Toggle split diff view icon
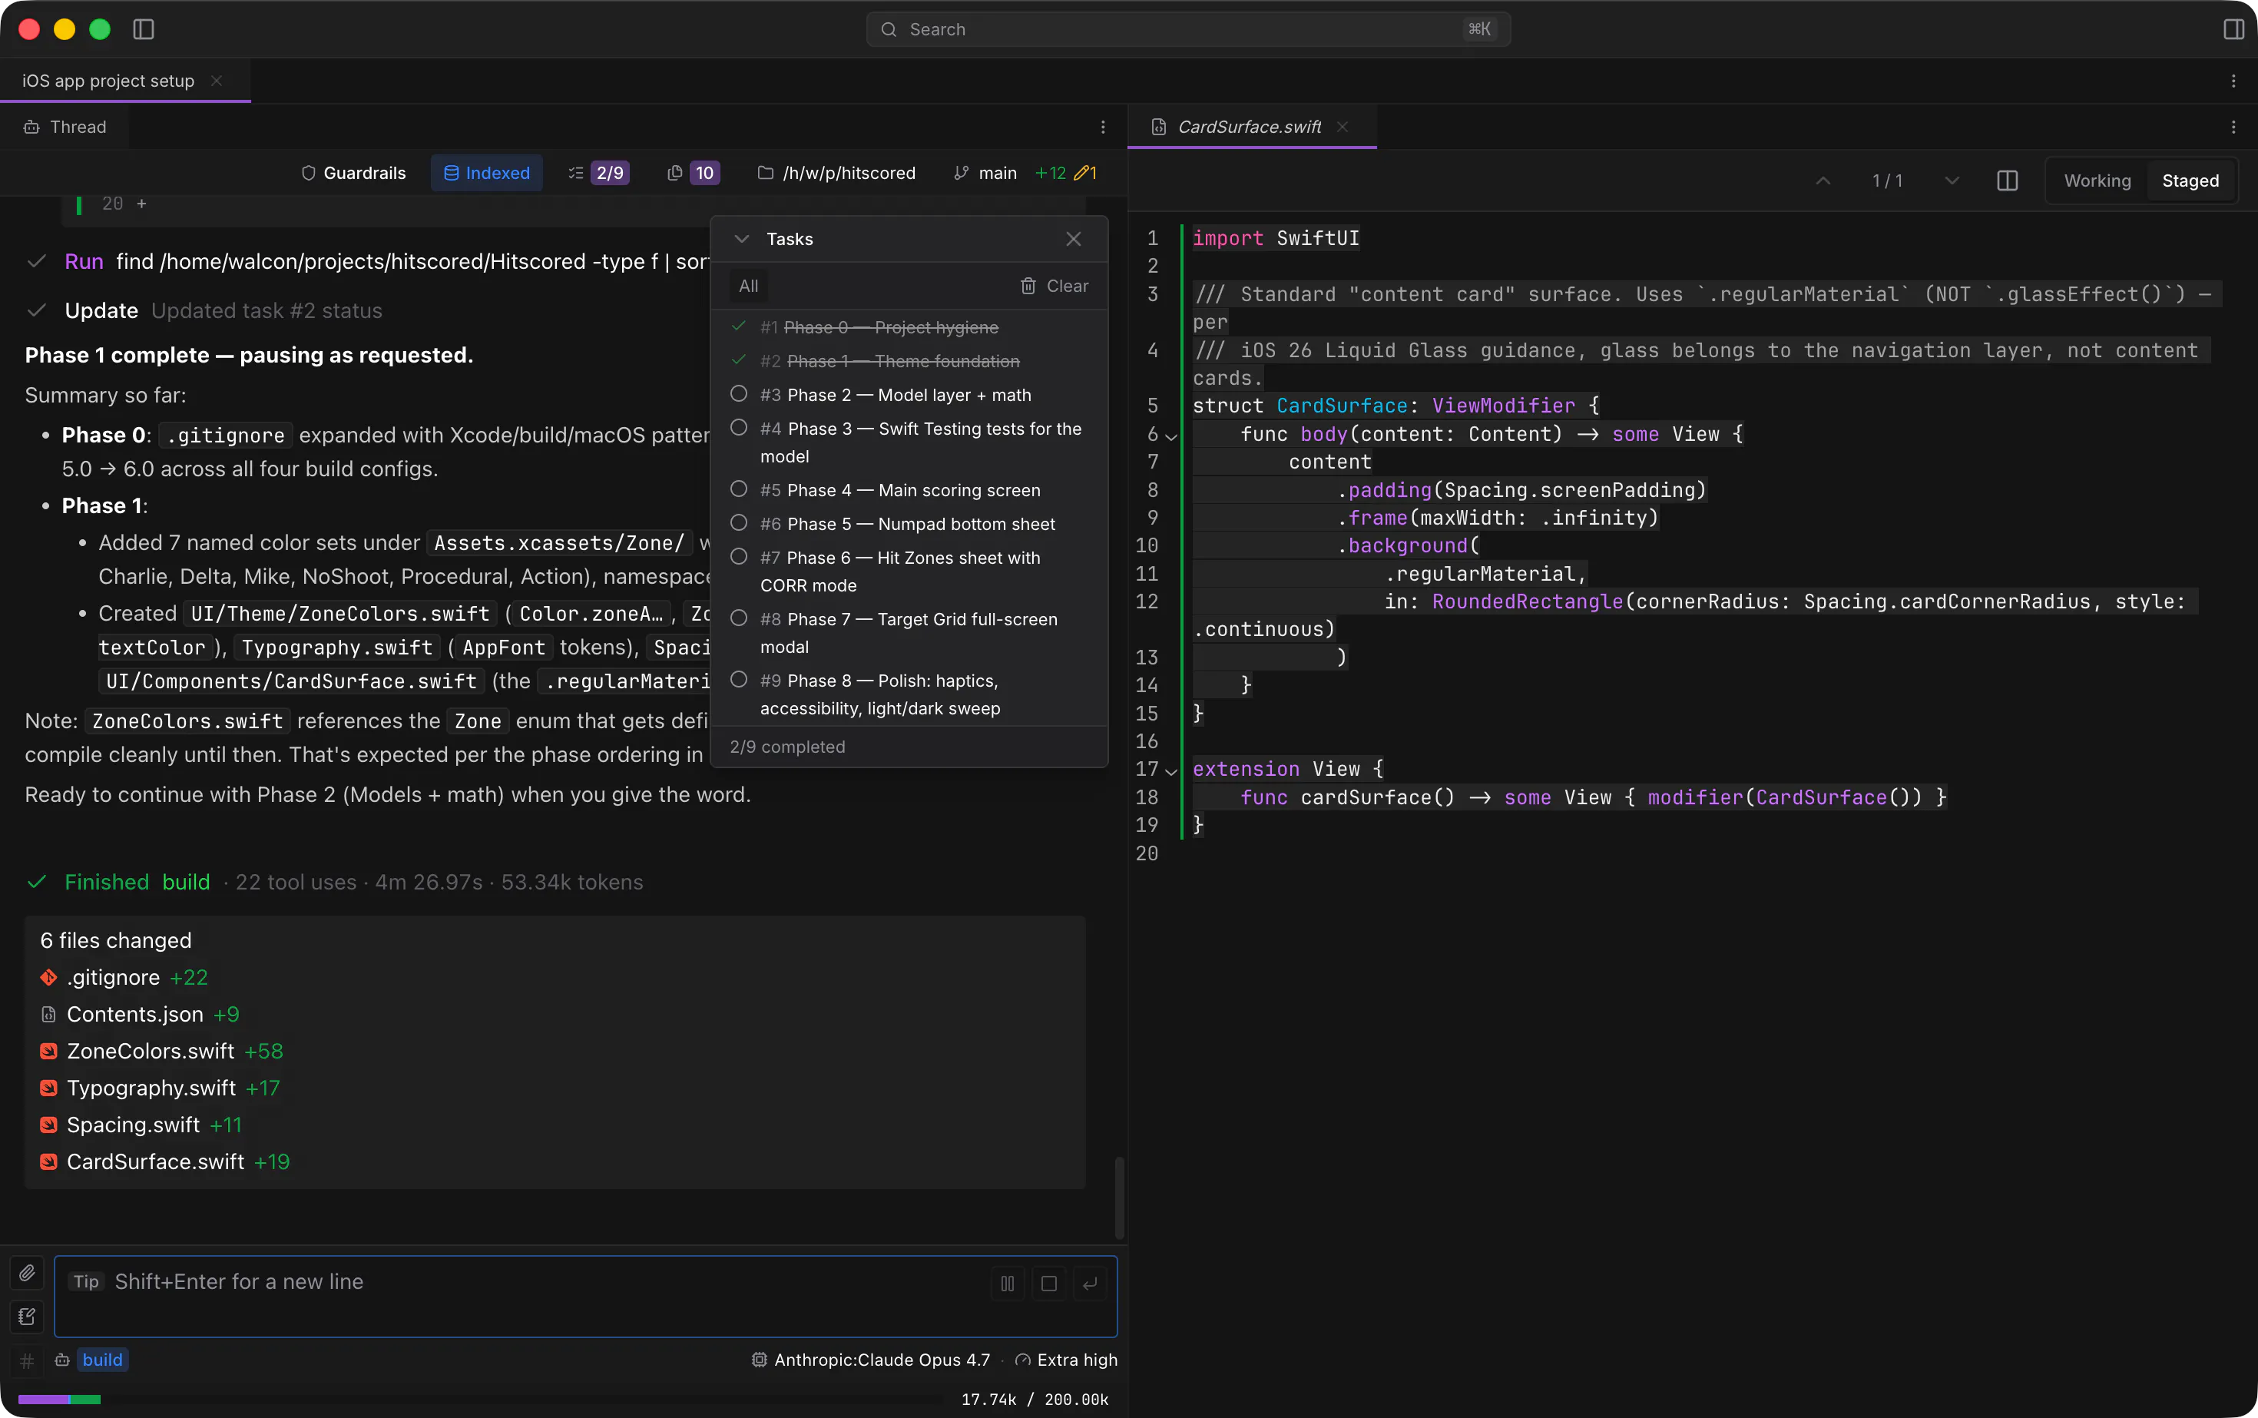2258x1418 pixels. (2008, 180)
